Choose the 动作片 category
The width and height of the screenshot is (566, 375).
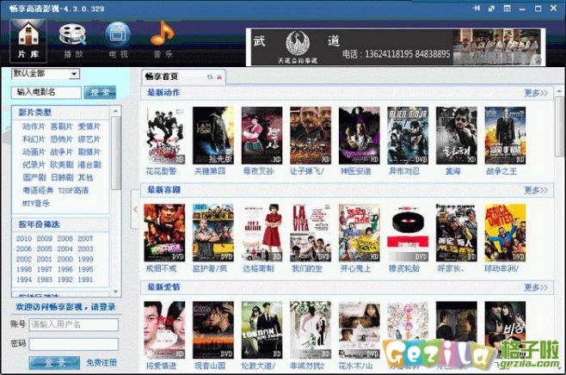pyautogui.click(x=34, y=126)
